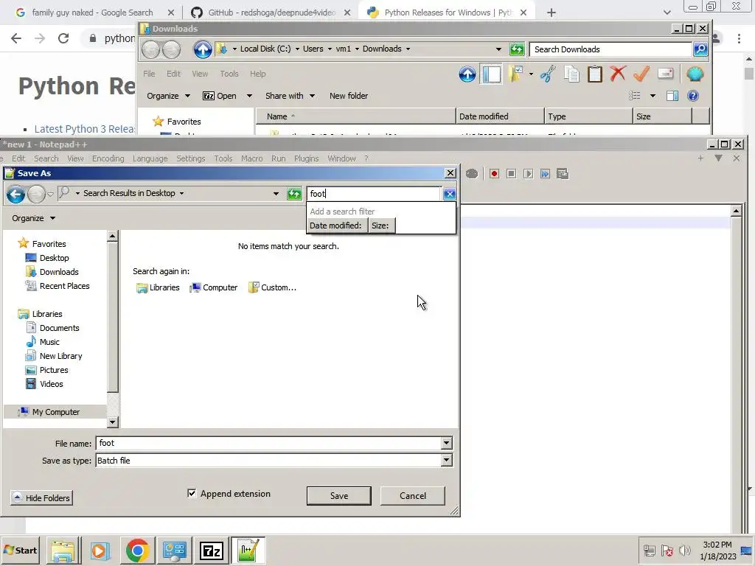Image resolution: width=755 pixels, height=566 pixels.
Task: Click the Save As navigation pane scrollbar down arrow
Action: (113, 422)
